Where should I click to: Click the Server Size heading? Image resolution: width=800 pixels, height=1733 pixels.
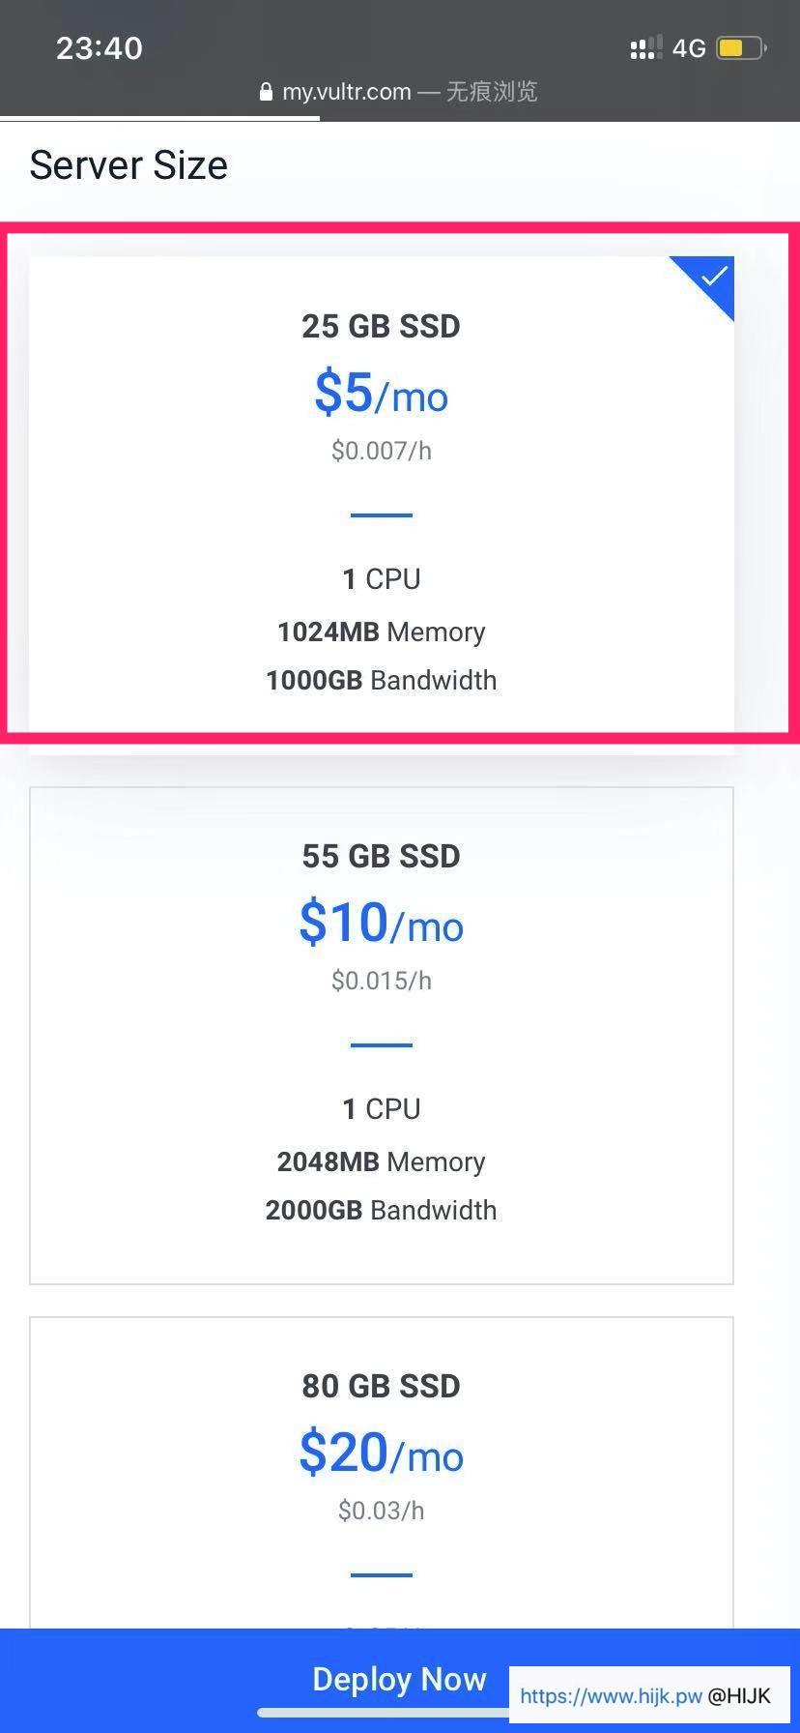coord(129,165)
